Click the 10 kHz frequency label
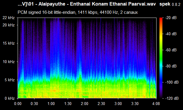The width and height of the screenshot is (183, 110). point(9,62)
